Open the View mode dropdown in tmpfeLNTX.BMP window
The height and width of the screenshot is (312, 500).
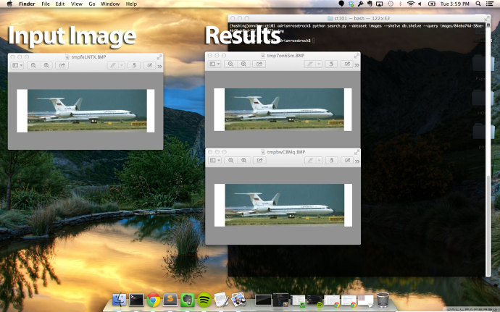click(17, 65)
